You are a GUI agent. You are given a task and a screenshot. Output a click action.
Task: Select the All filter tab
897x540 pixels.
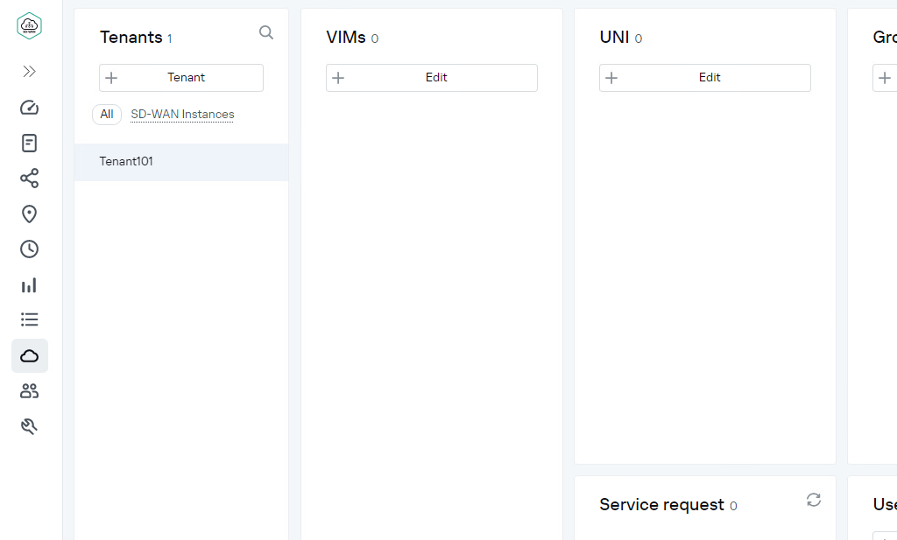pyautogui.click(x=107, y=115)
